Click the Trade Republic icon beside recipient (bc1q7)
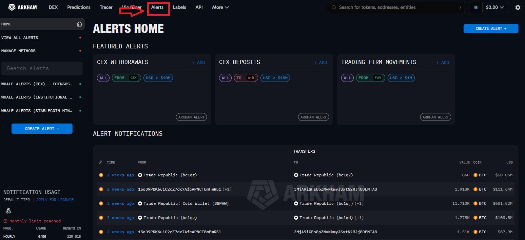 296,175
